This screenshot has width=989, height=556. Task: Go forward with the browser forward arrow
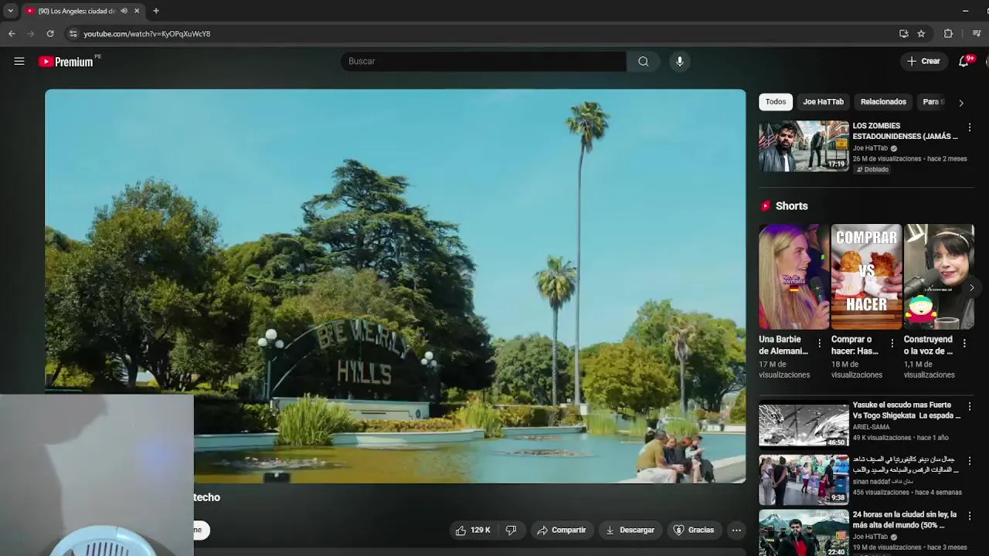[31, 33]
